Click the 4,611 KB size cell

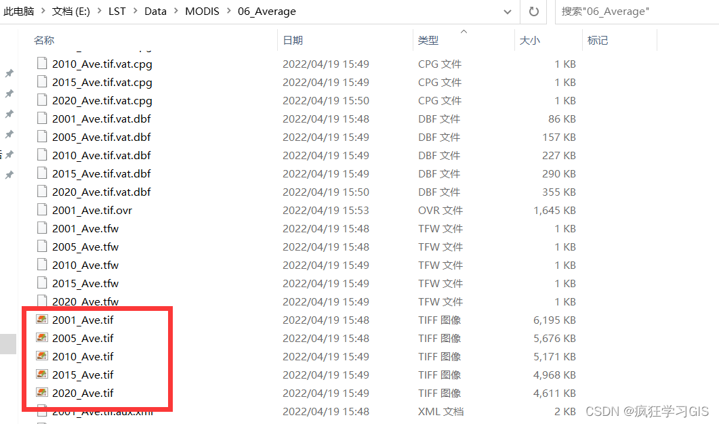(554, 394)
